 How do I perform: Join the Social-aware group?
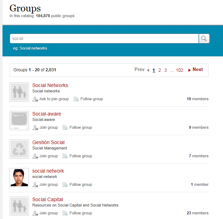[x=49, y=127]
